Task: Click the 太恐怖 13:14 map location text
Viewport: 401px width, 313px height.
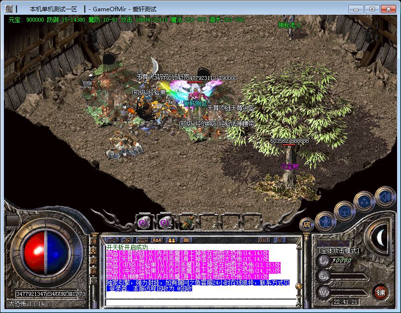Action: [x=26, y=304]
